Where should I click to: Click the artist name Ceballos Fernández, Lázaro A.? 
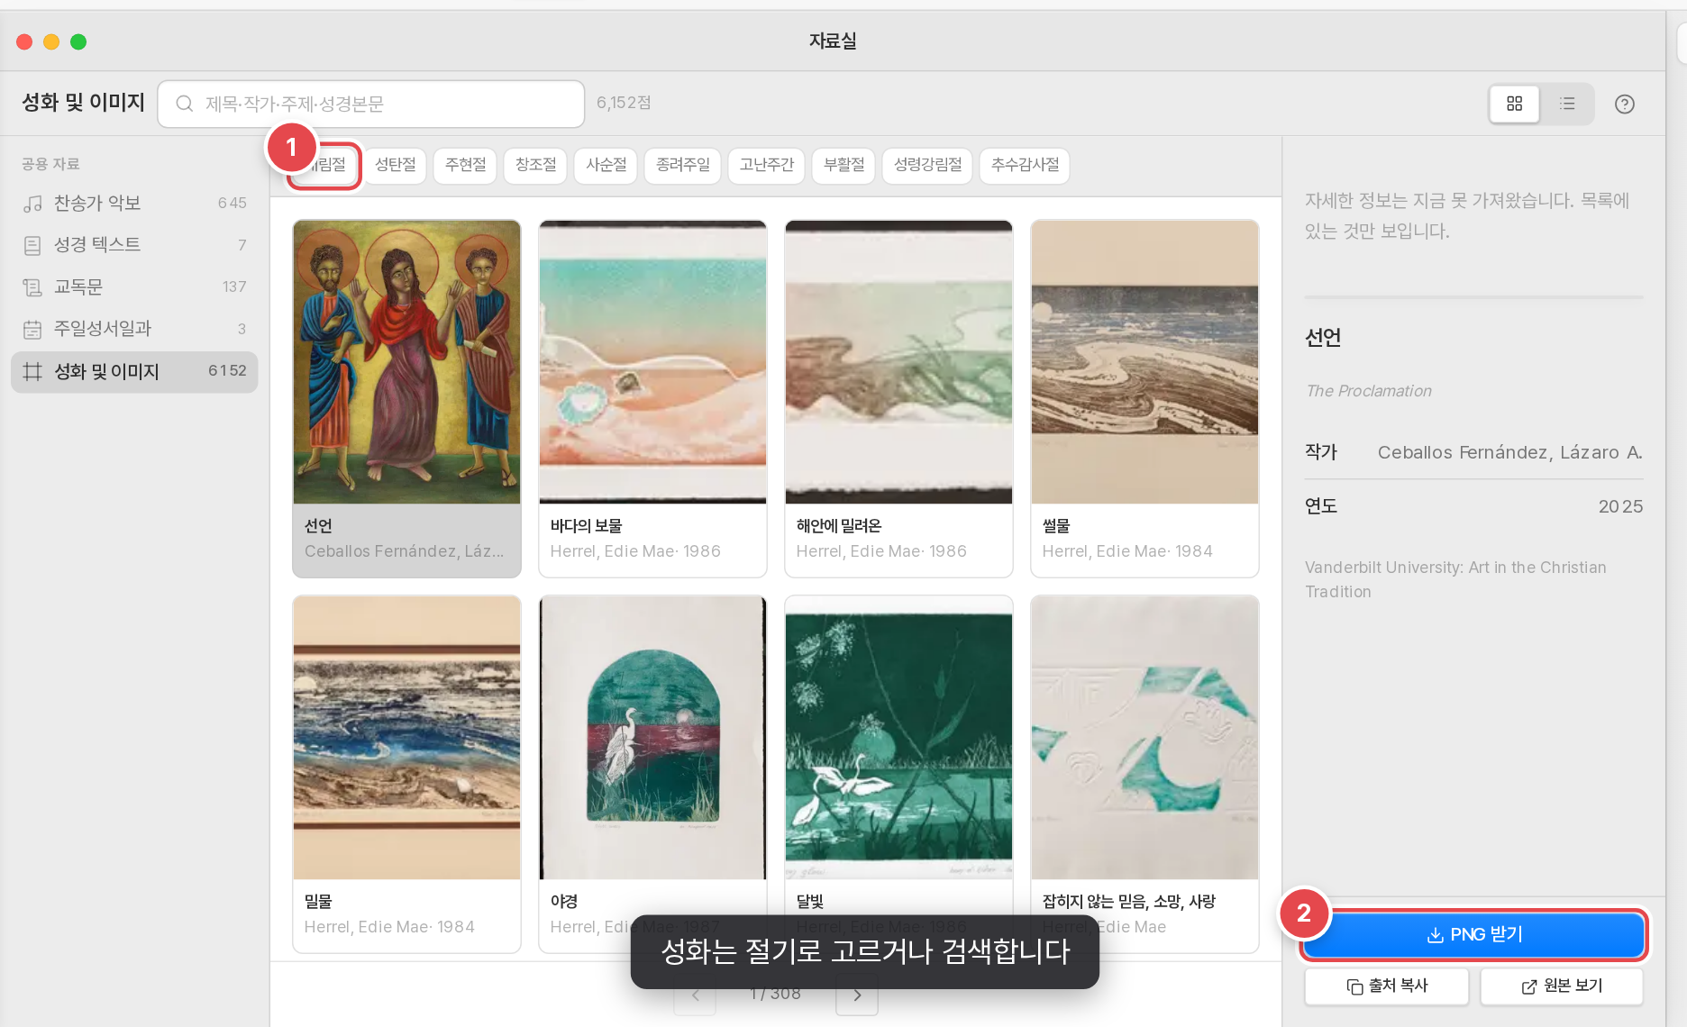tap(1510, 452)
